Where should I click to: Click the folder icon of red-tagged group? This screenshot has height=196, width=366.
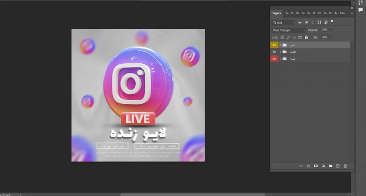(x=285, y=58)
